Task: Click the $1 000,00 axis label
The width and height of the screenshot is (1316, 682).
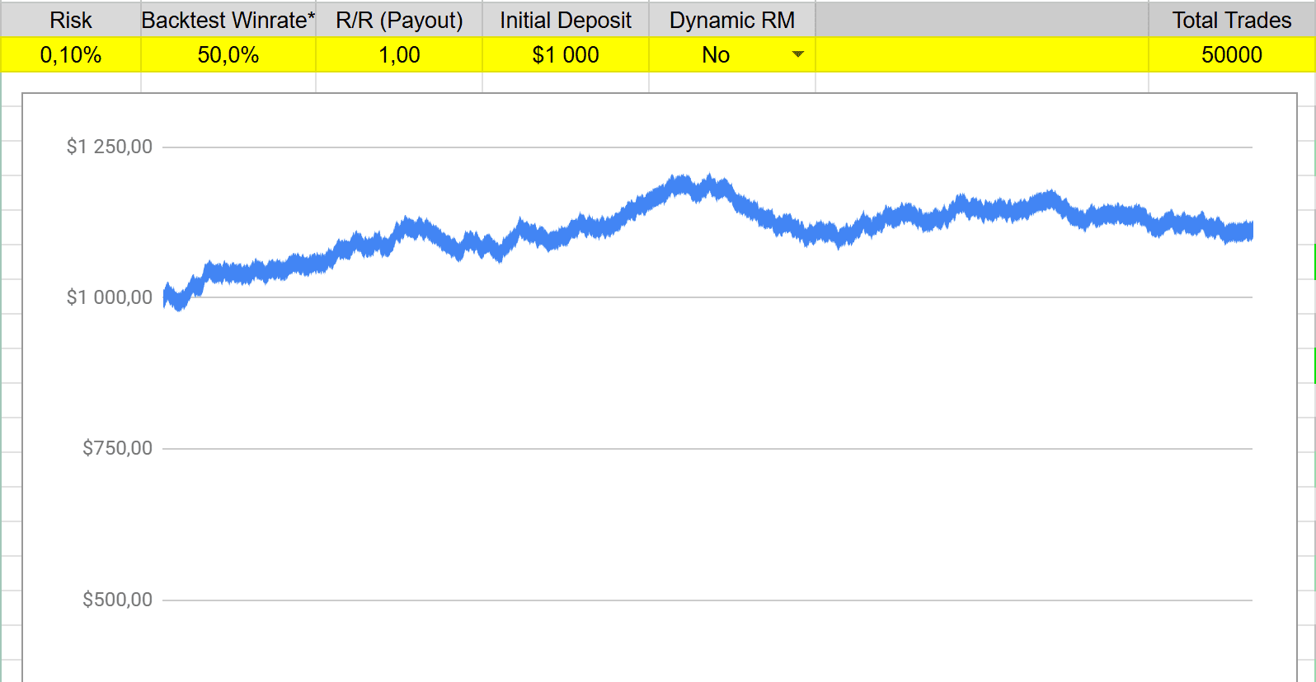Action: pyautogui.click(x=110, y=297)
